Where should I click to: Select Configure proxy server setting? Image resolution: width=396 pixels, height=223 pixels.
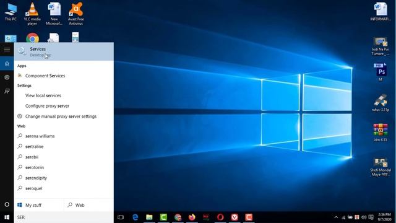point(64,106)
